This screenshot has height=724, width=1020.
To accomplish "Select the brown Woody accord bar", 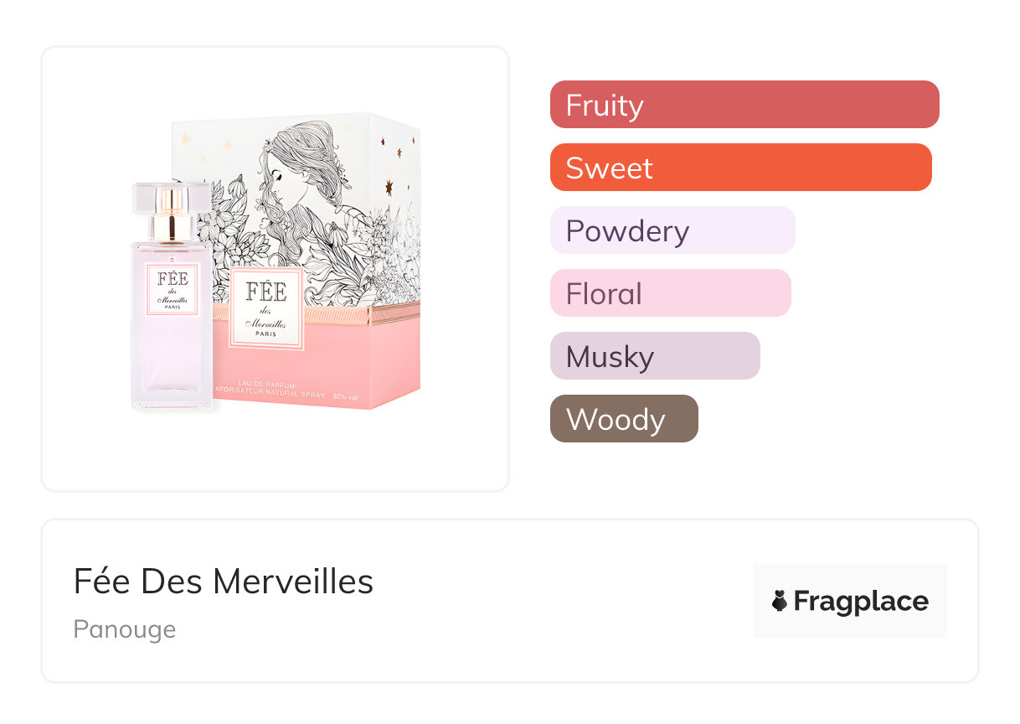I will [x=624, y=419].
